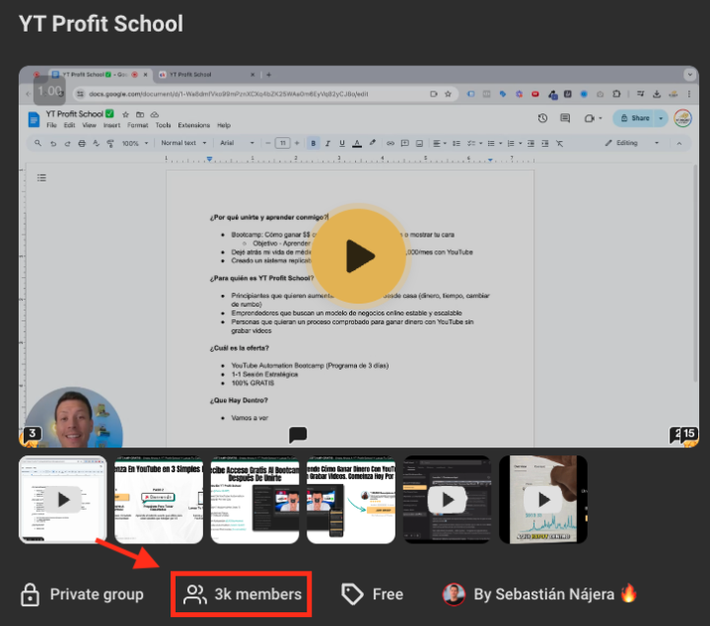710x626 pixels.
Task: Open Docs version history clock icon
Action: coord(542,118)
